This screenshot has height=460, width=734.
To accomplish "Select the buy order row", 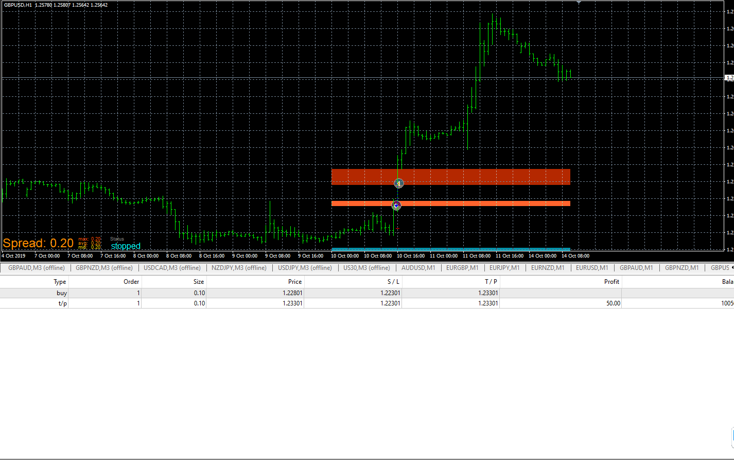I will [367, 293].
